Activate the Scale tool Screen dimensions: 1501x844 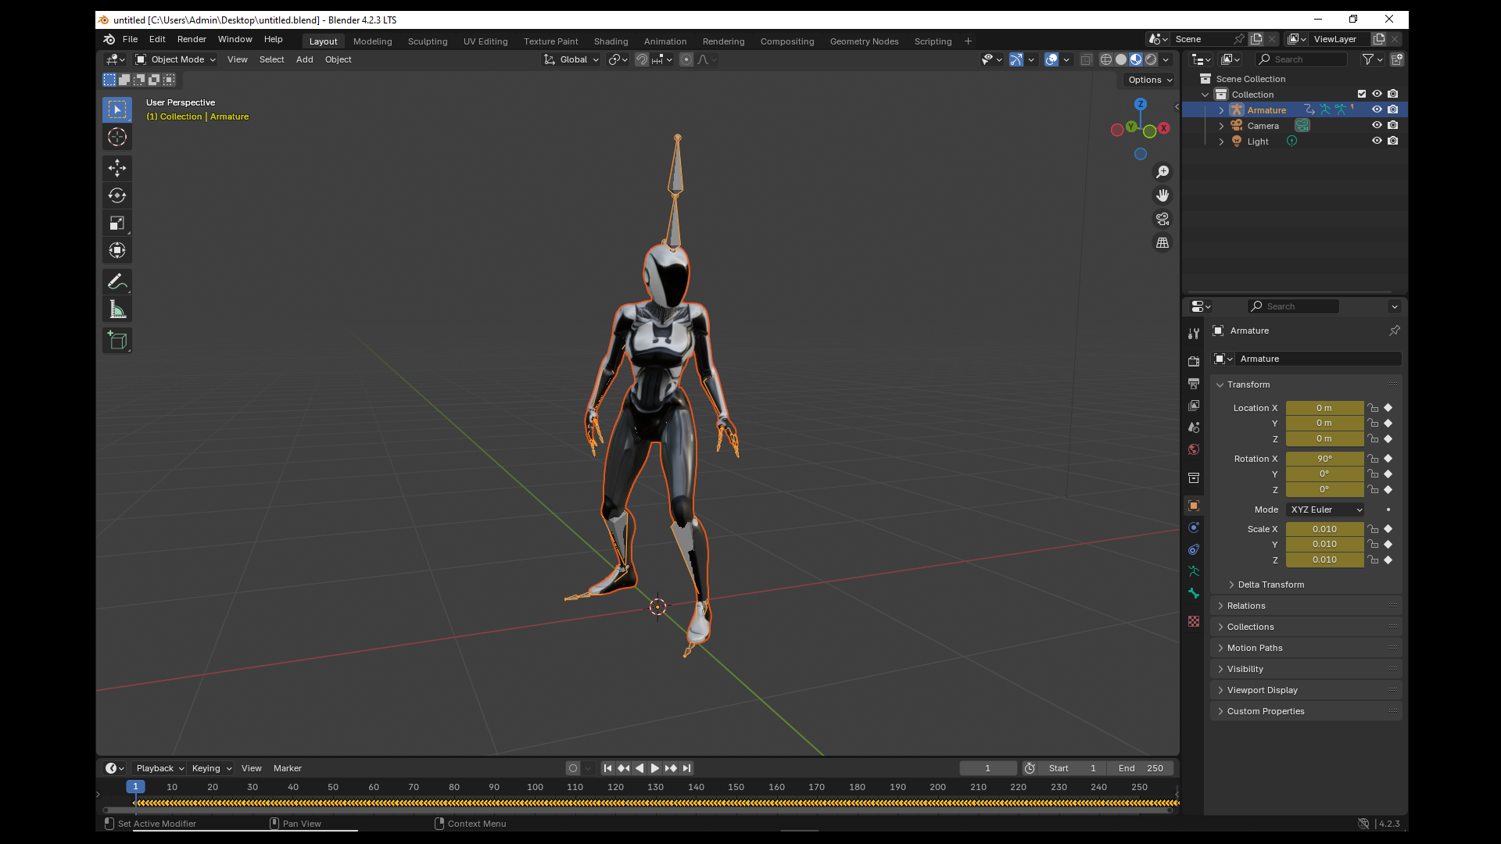[x=117, y=224]
